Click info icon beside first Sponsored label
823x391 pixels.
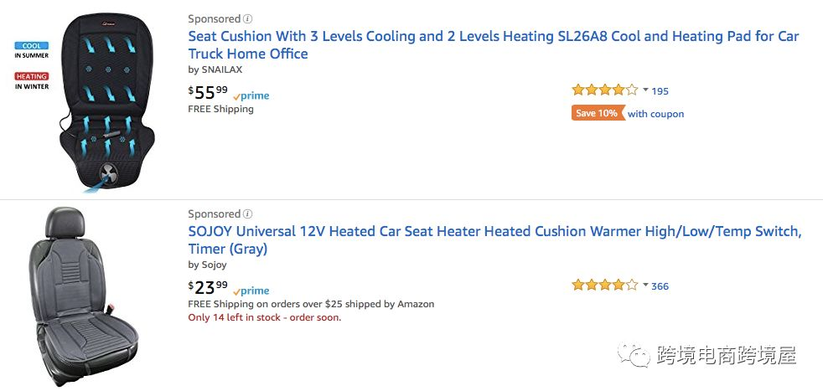pyautogui.click(x=248, y=18)
